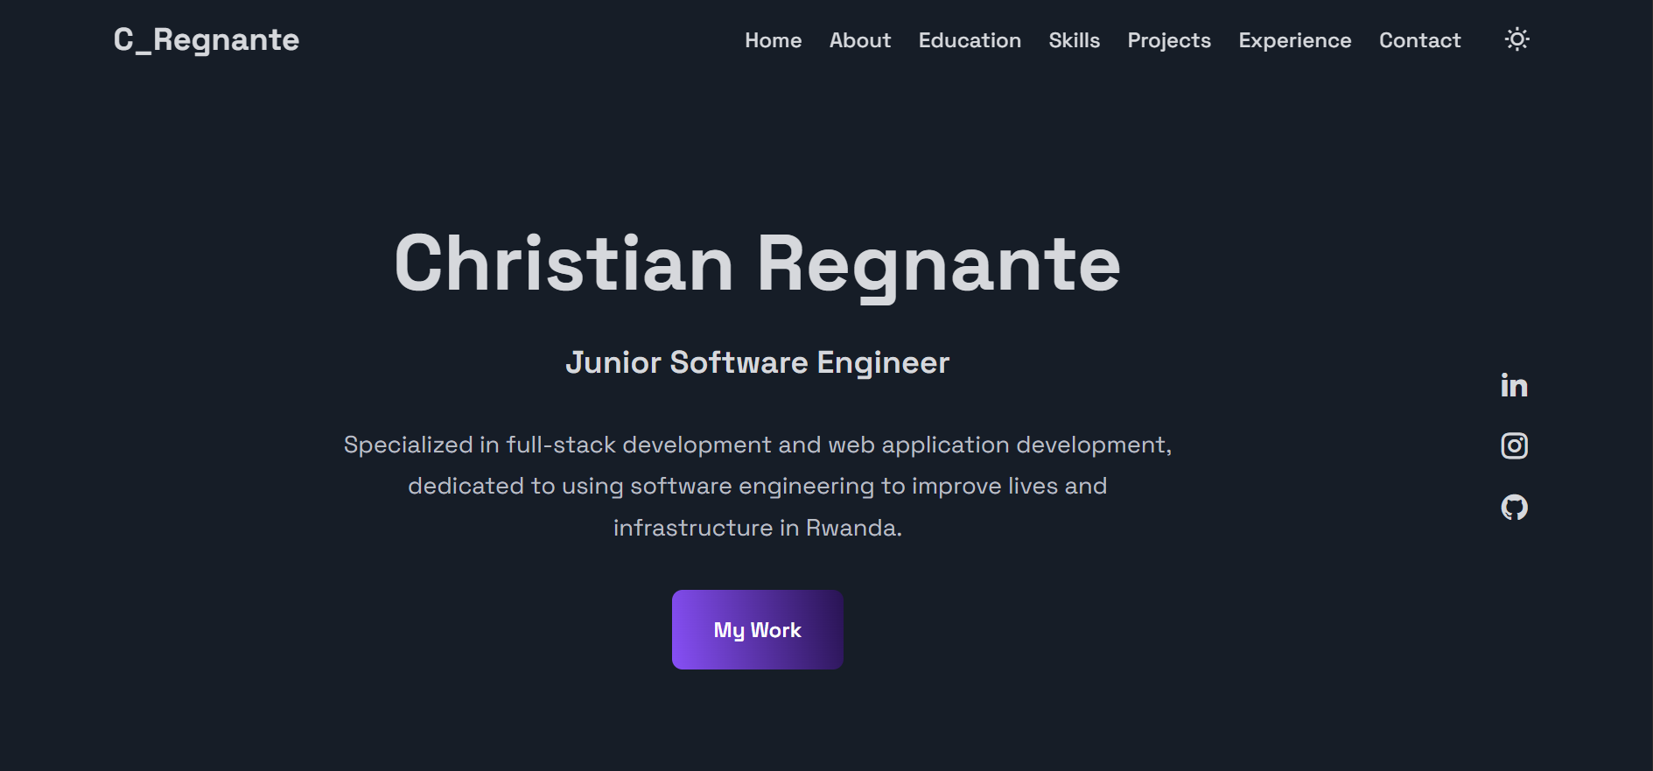Click the word "Rwanda" in the description
The width and height of the screenshot is (1653, 771).
click(x=852, y=528)
